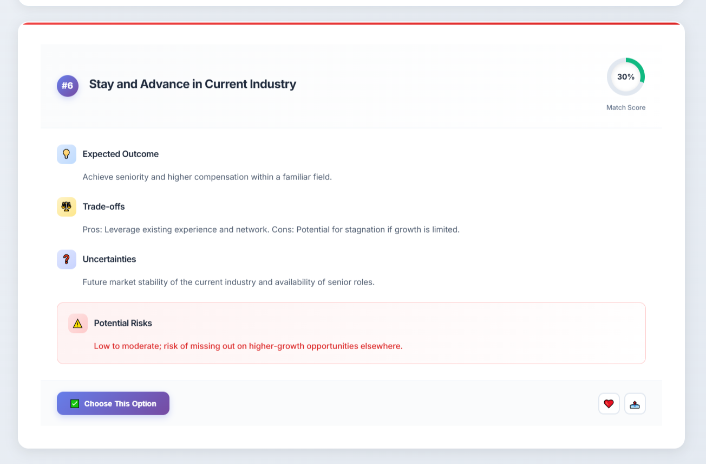
Task: Click the Pros and Cons trade-offs text
Action: click(x=271, y=229)
